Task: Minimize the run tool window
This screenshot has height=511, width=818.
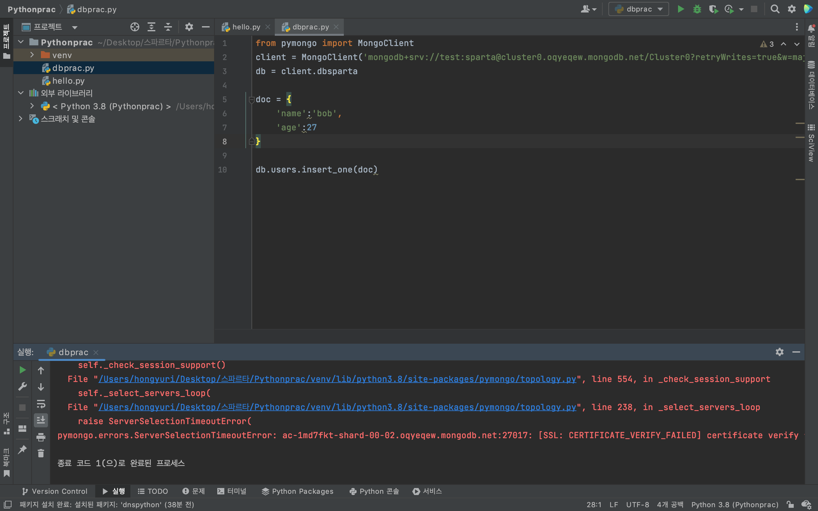Action: [x=796, y=352]
